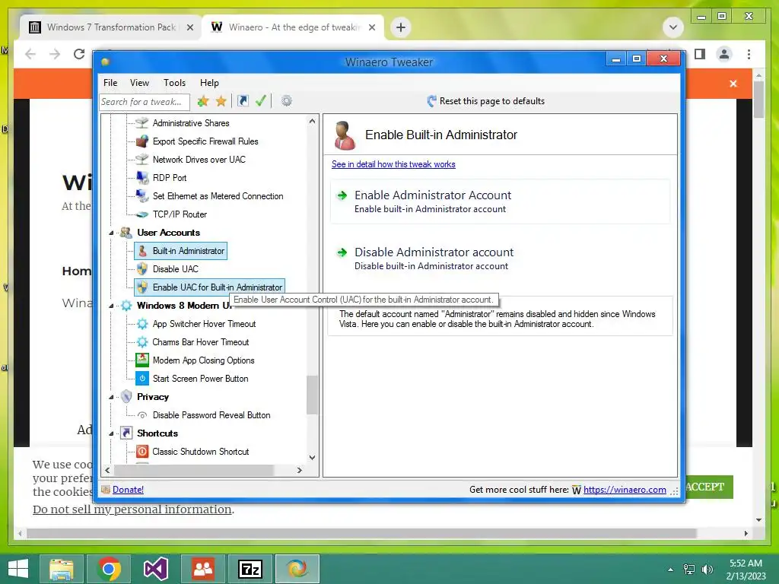Click Enable Administrator Account option
Screen dimensions: 779x584
500,202
